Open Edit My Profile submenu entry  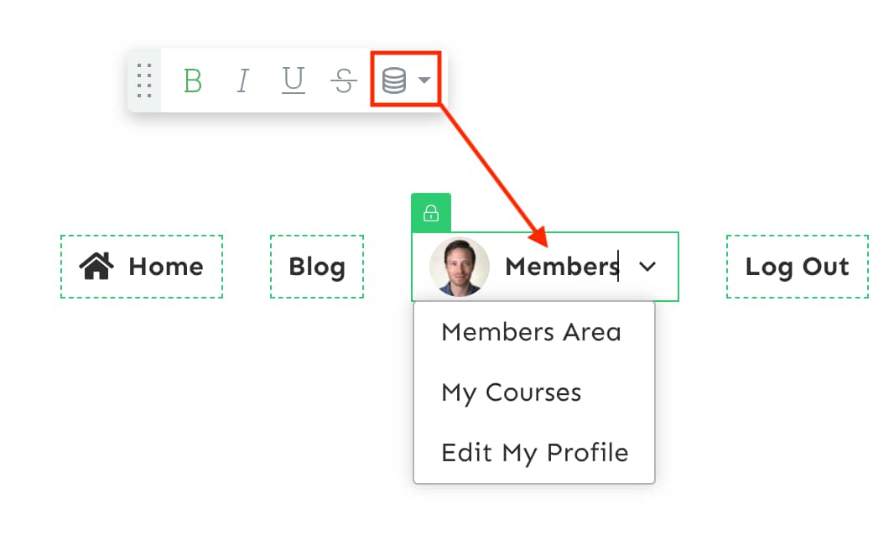click(x=534, y=453)
